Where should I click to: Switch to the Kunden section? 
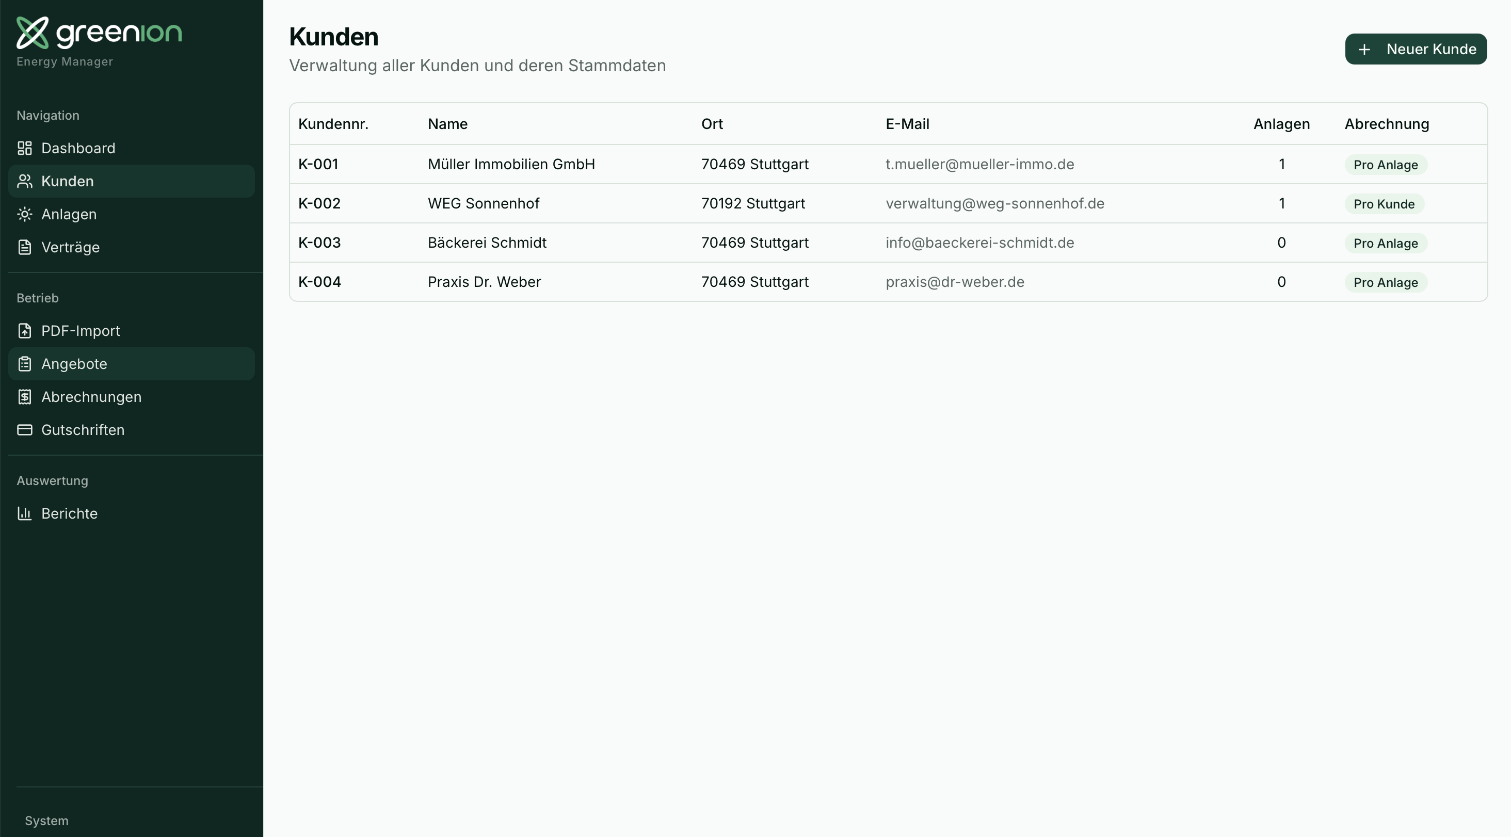[67, 181]
